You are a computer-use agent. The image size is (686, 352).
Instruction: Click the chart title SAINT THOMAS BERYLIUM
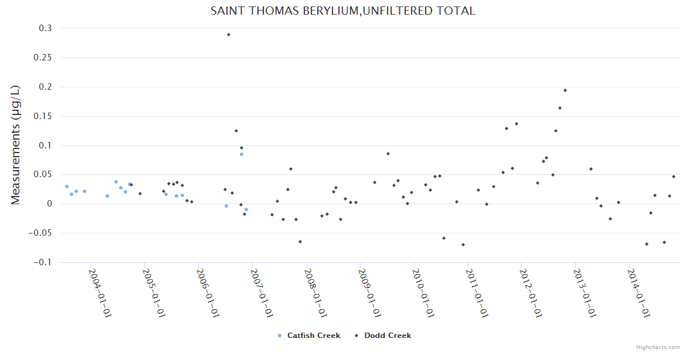tap(343, 11)
